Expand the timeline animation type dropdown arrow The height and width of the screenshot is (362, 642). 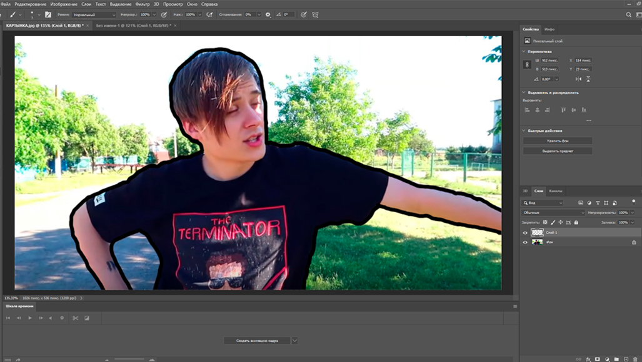[294, 341]
